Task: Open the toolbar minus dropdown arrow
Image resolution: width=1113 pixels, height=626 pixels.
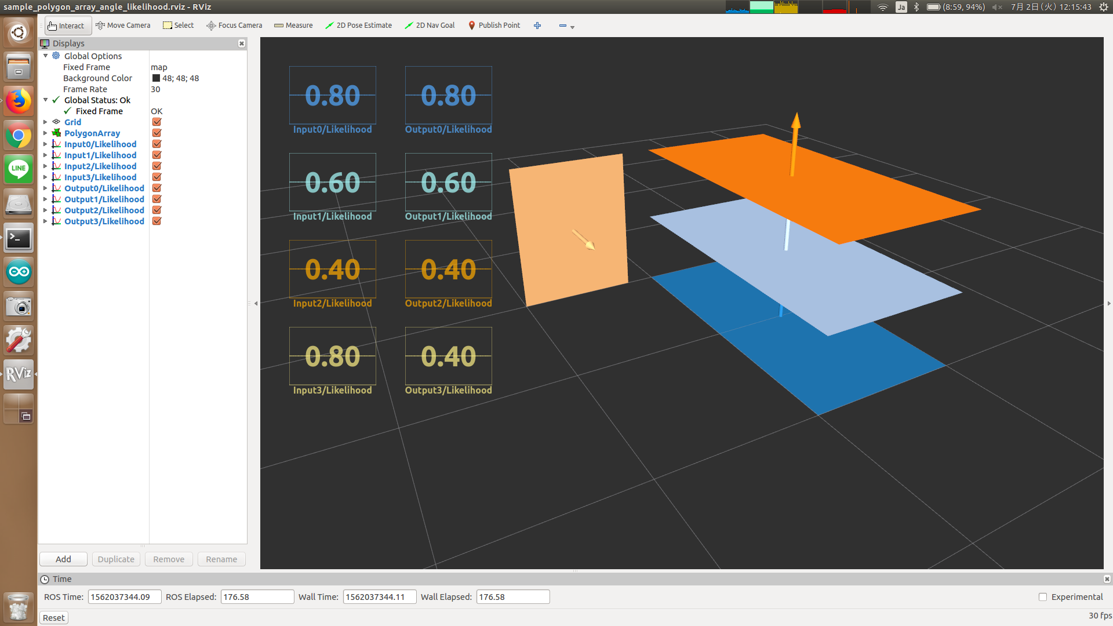Action: coord(572,27)
